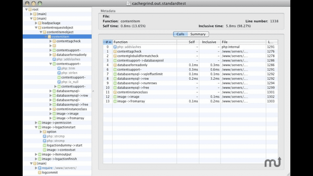The image size is (313, 176).
Task: Click the php::strlen function icon
Action: 59,73
